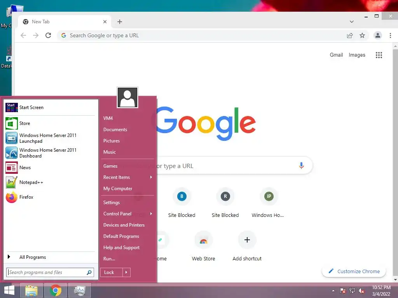Screen dimensions: 398x298
Task: Open the resource monitor taskbar icon
Action: point(80,290)
